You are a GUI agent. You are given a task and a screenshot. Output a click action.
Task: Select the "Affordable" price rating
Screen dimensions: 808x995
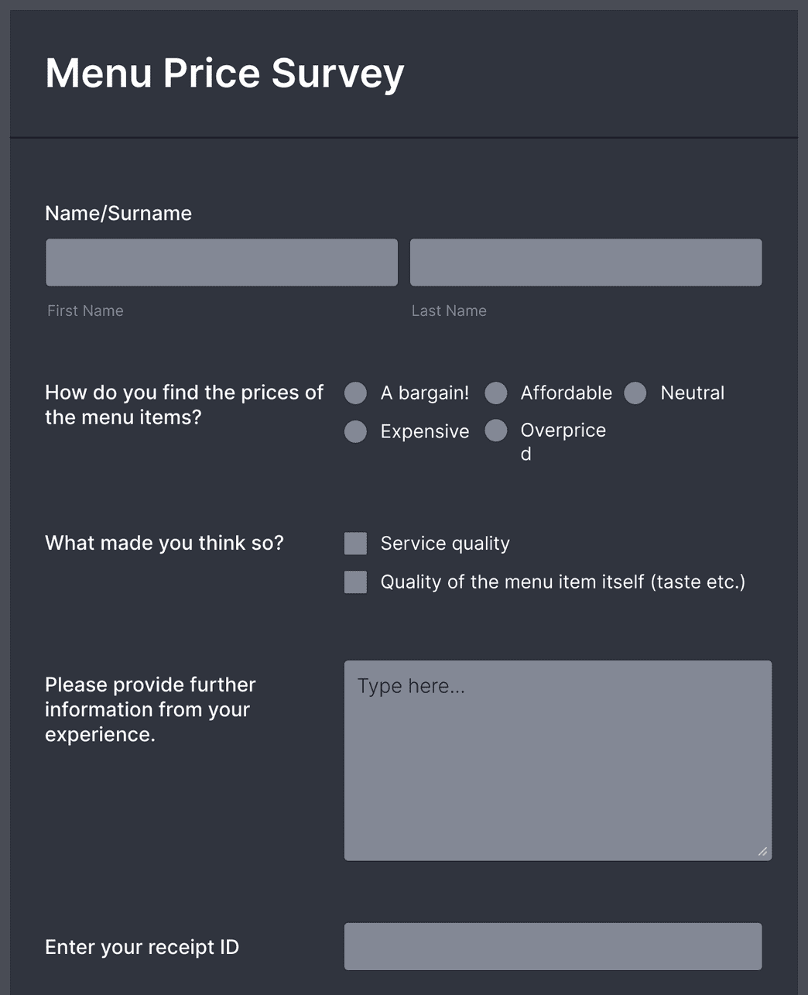tap(495, 393)
